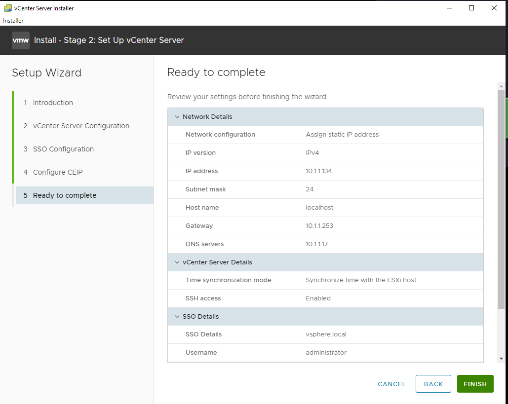Click the 'Ready to complete' page heading

[216, 72]
